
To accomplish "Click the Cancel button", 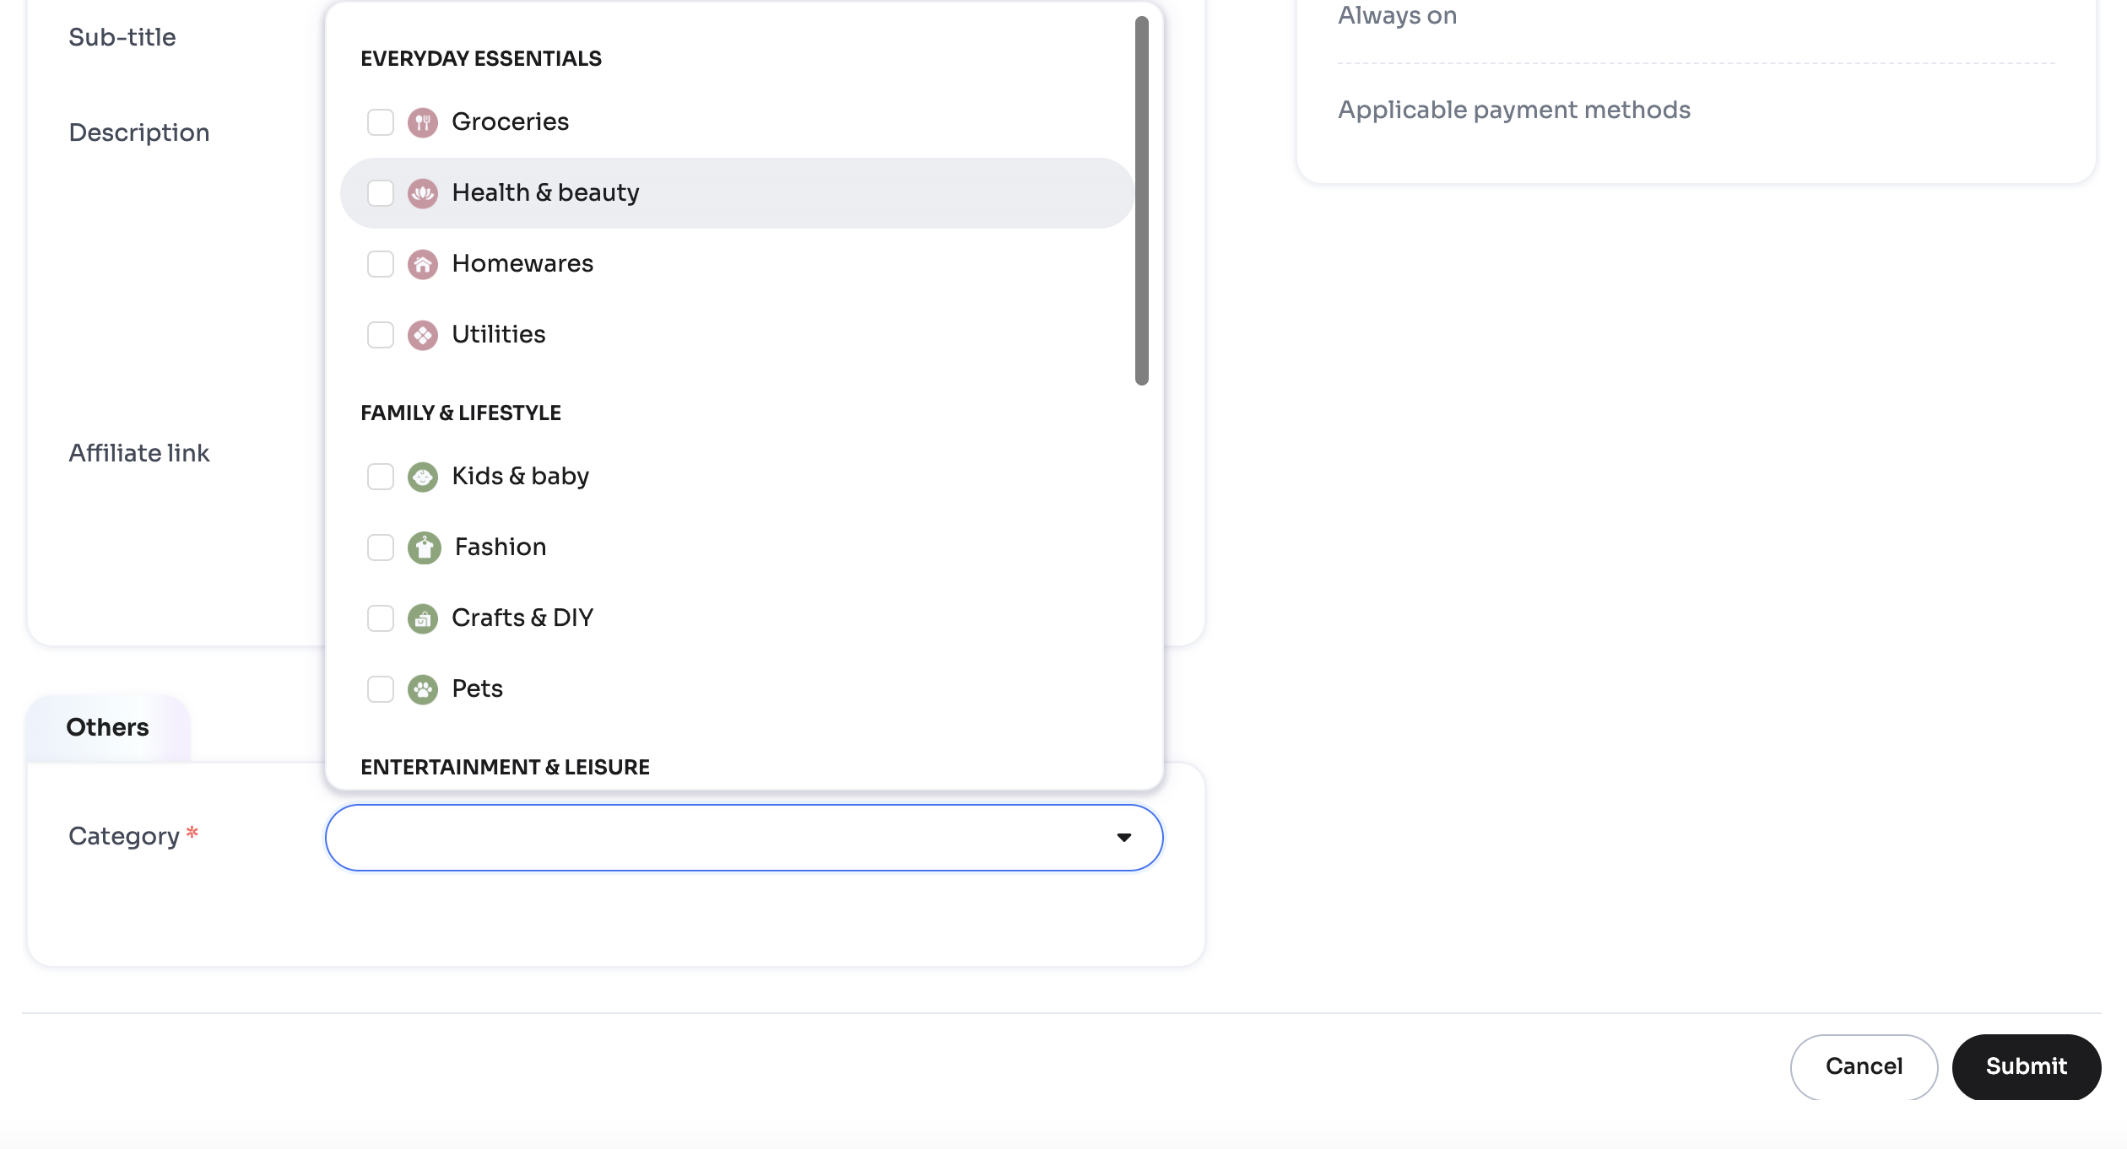I will 1863,1066.
